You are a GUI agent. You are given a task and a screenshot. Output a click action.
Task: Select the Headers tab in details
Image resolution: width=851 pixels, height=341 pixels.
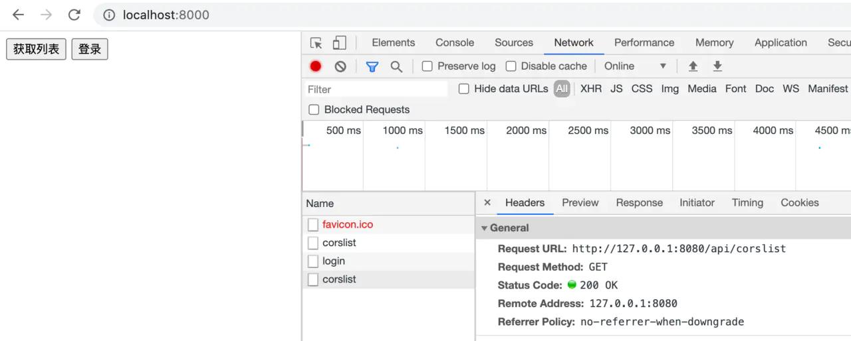tap(525, 203)
